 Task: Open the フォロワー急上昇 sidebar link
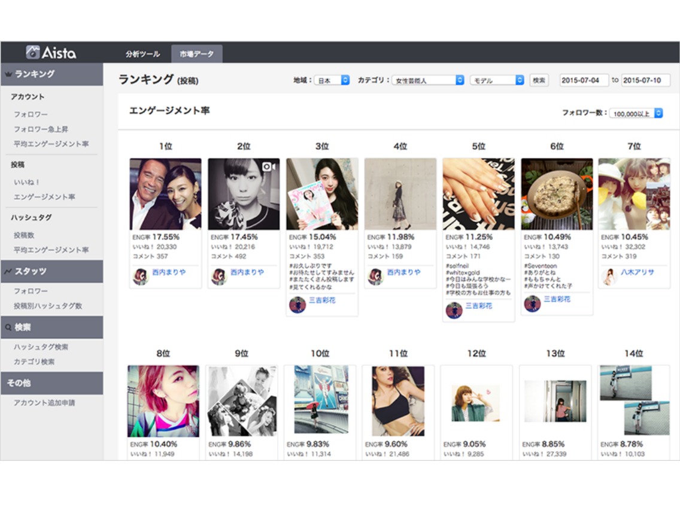click(41, 129)
